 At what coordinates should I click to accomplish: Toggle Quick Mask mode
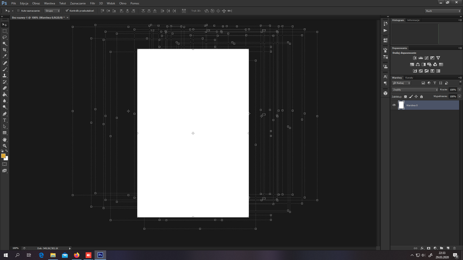click(5, 164)
